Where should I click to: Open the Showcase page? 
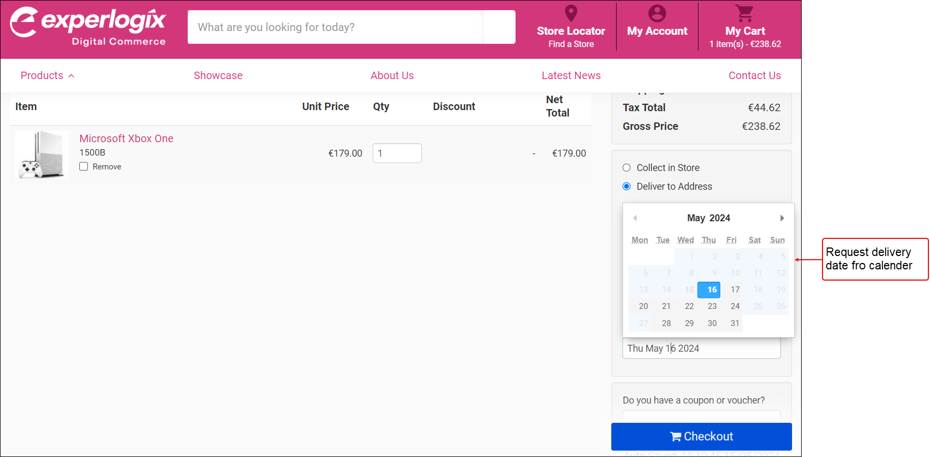click(x=218, y=76)
